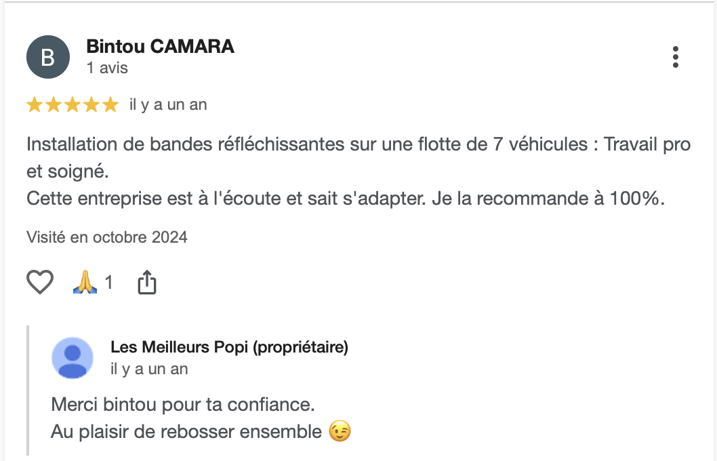717x461 pixels.
Task: Click the "Merci bintou pour ta confiance." line
Action: pos(183,405)
